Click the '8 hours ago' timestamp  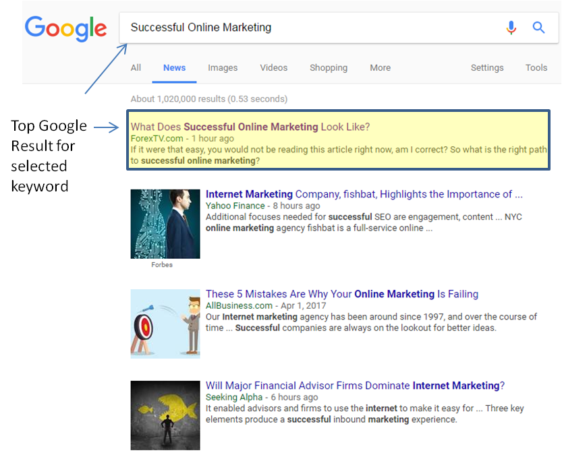coord(296,206)
